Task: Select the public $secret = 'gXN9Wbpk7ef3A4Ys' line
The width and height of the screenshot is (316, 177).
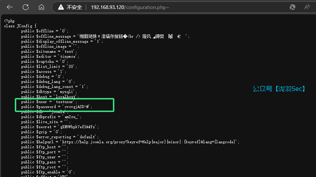Action: pyautogui.click(x=60, y=127)
